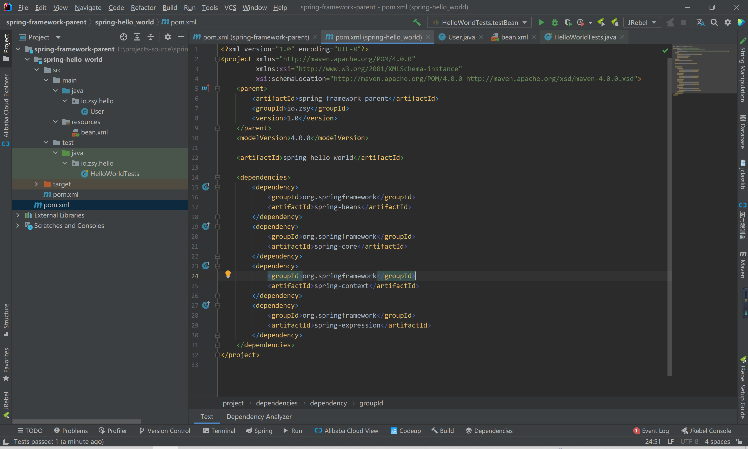Click Select Opened File locate icon
This screenshot has height=449, width=748.
pos(124,37)
